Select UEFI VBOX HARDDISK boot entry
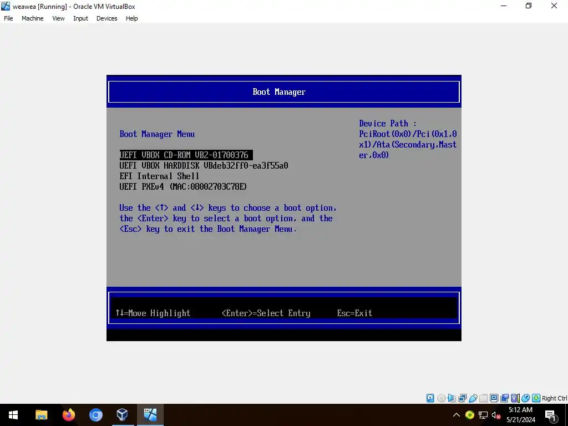The width and height of the screenshot is (568, 426). [204, 165]
